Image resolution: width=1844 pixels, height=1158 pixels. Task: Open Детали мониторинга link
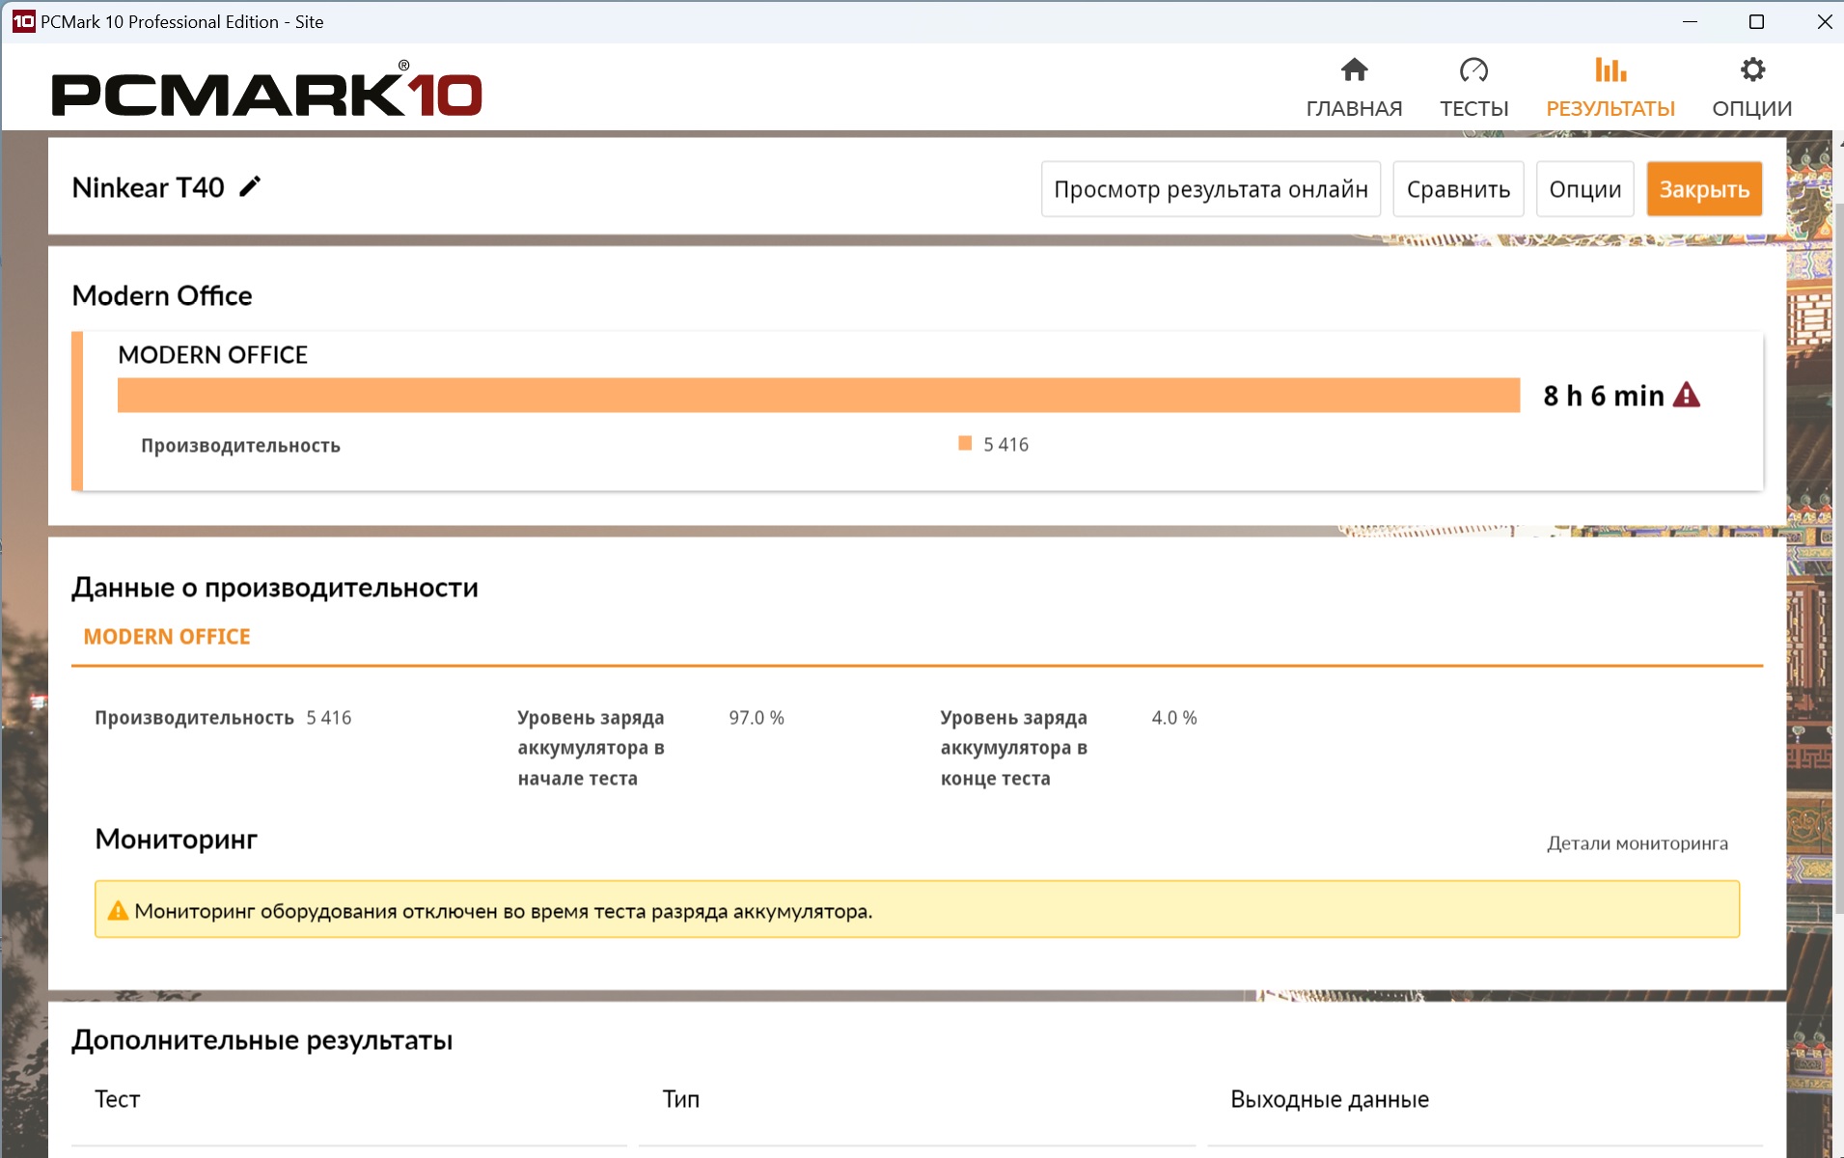point(1638,843)
